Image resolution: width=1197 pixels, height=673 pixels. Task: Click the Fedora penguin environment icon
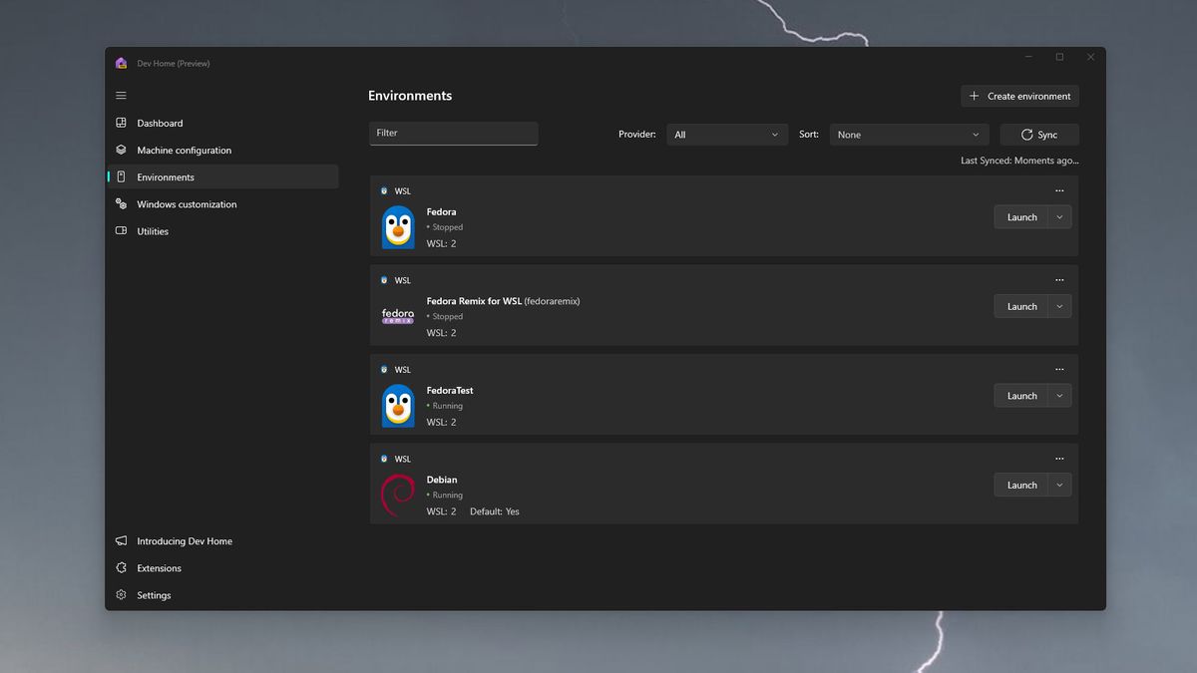(x=397, y=227)
